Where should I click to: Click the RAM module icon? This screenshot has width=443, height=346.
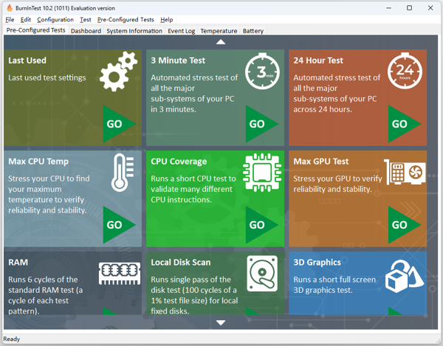coord(120,274)
